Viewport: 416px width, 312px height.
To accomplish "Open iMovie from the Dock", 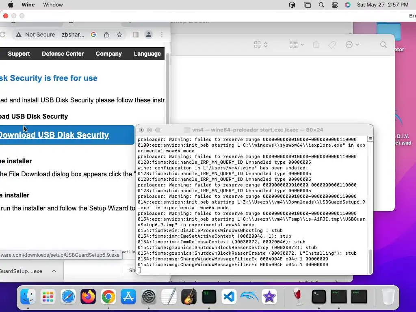I will 269,296.
